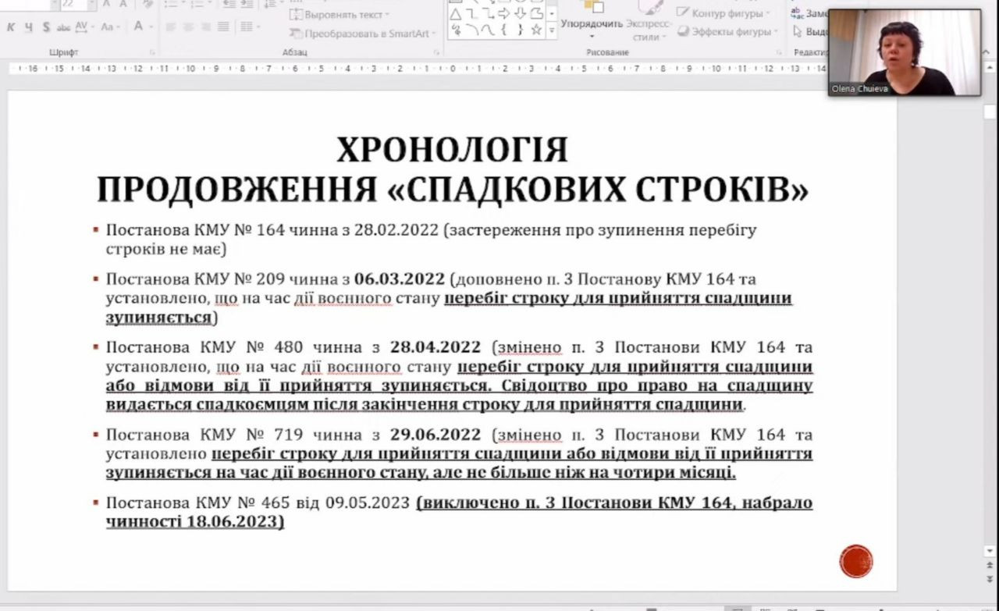Toggle italic formatting (К) in font group

point(11,27)
